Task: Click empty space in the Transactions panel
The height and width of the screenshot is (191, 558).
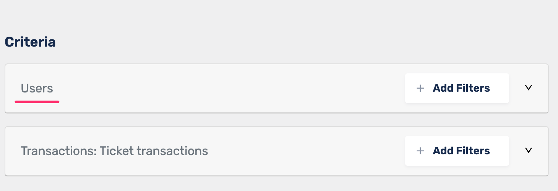Action: pos(306,151)
